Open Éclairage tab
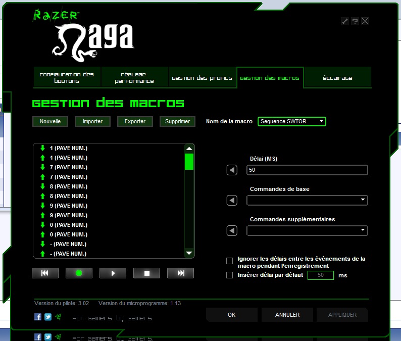This screenshot has height=341, width=401. click(337, 77)
